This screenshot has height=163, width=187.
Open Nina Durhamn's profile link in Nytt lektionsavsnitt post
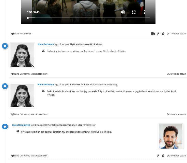[x=46, y=44]
